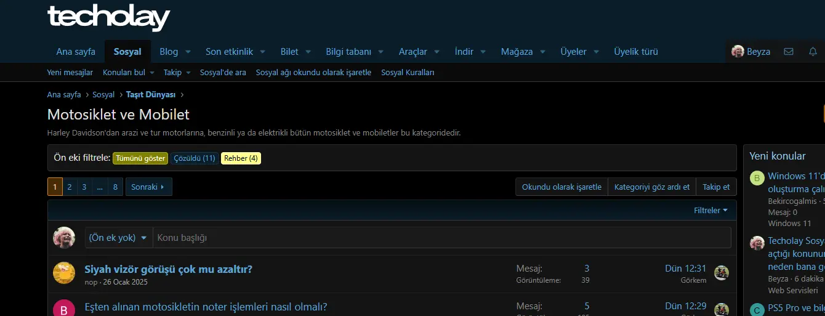Expand the Bilet dropdown arrow
This screenshot has height=316, width=825.
pyautogui.click(x=308, y=52)
